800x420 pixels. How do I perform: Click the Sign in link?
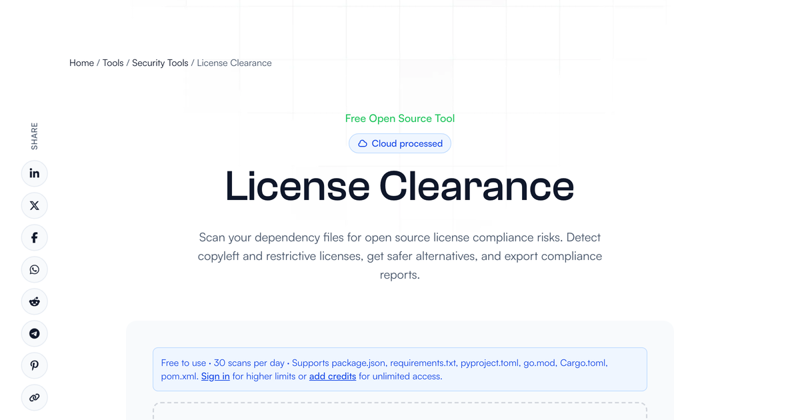coord(215,376)
